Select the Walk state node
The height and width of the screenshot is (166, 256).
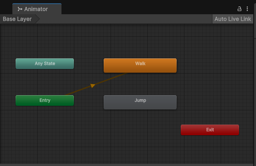[140, 65]
